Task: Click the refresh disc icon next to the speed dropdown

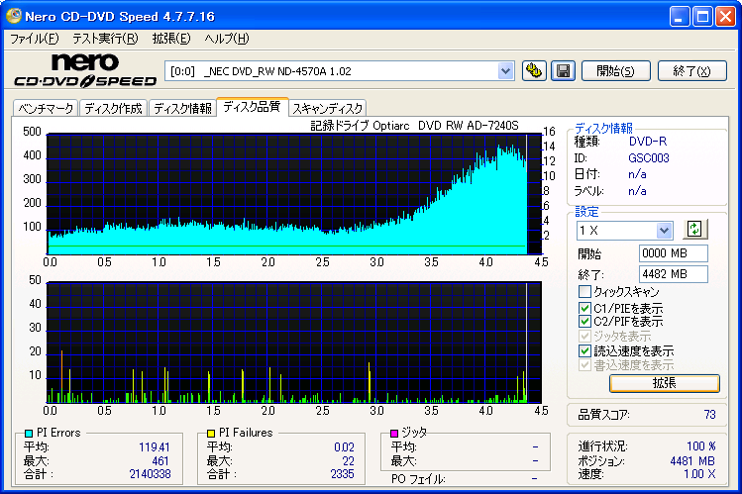Action: click(694, 230)
